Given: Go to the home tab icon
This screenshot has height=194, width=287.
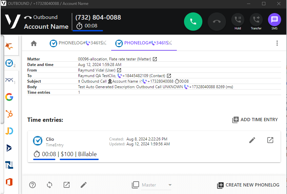Looking at the screenshot, I should pos(34,43).
